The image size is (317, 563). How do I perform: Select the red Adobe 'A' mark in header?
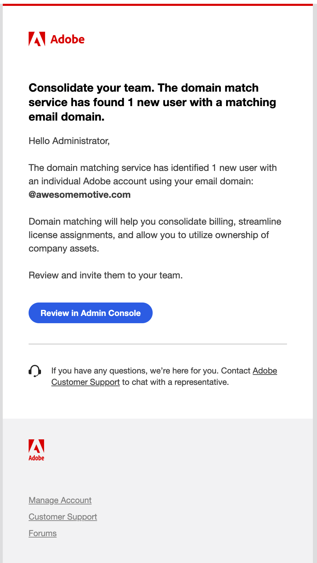coord(36,38)
